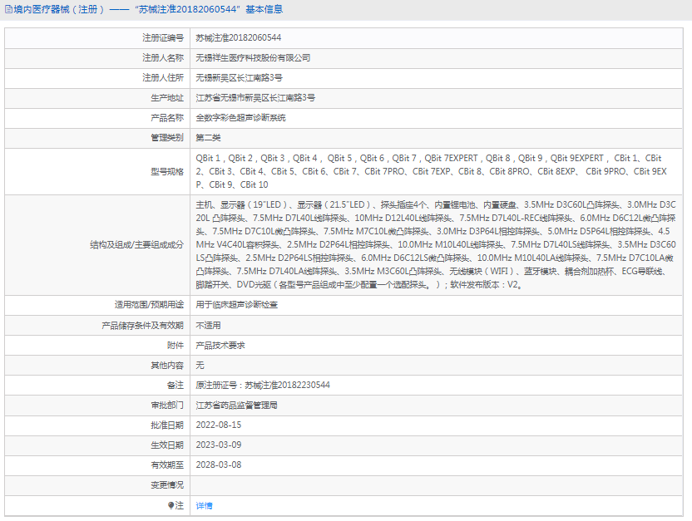Image resolution: width=692 pixels, height=521 pixels.
Task: Select the structure description starting 主机、显示器
Action: pos(436,244)
